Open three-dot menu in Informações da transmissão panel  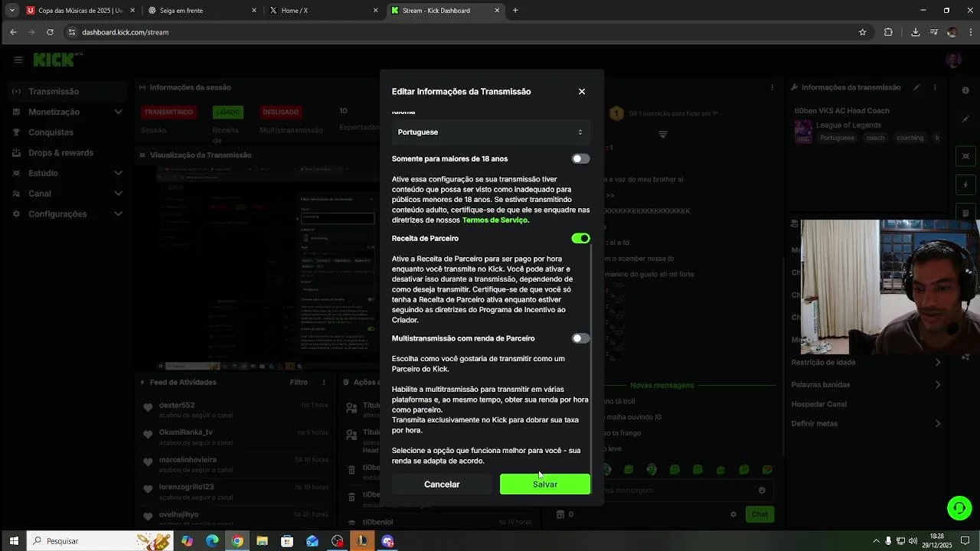[934, 87]
